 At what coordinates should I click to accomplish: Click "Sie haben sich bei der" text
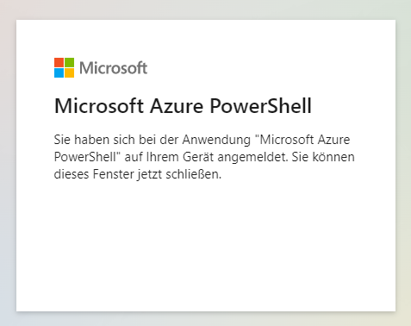116,140
